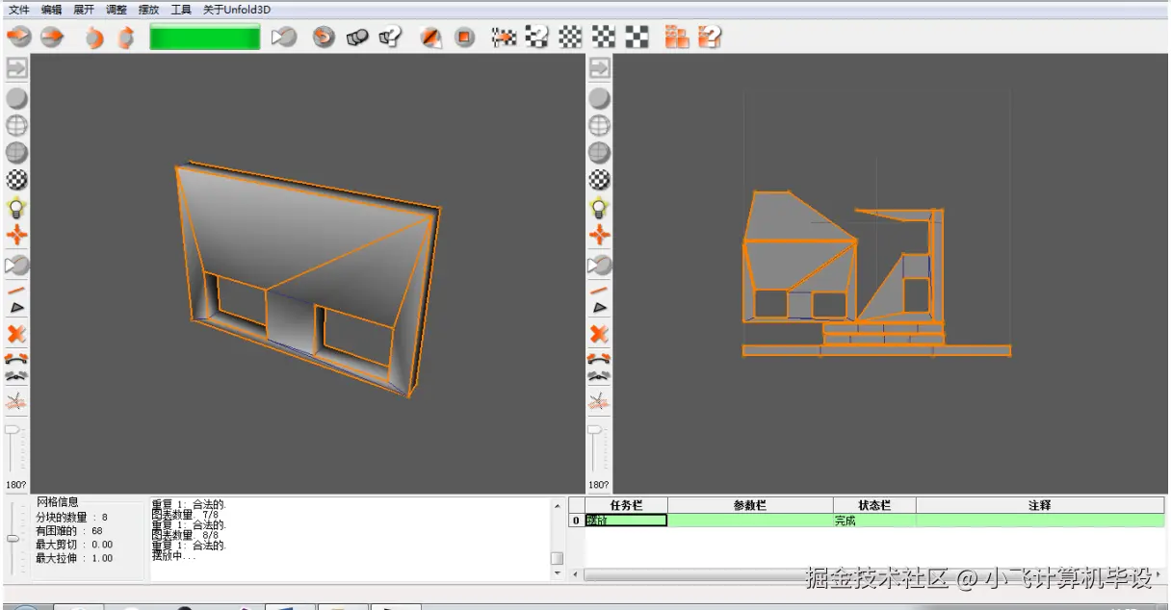Viewport: 1171px width, 610px height.
Task: Click orange X icon in 3D view toolbar
Action: tap(17, 334)
